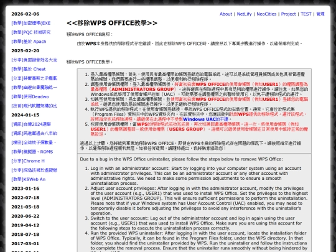
Task: Open the [機密]全球核子彈數量 article
Action: 34,142
